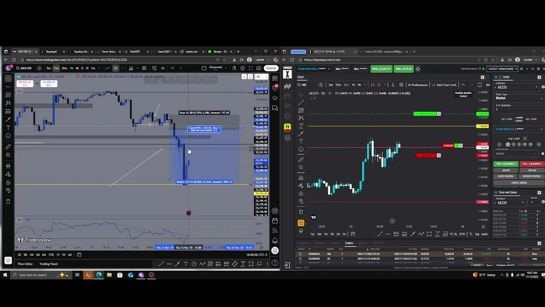
Task: Click the TV icon in TopstepX sidebar
Action: click(x=287, y=127)
